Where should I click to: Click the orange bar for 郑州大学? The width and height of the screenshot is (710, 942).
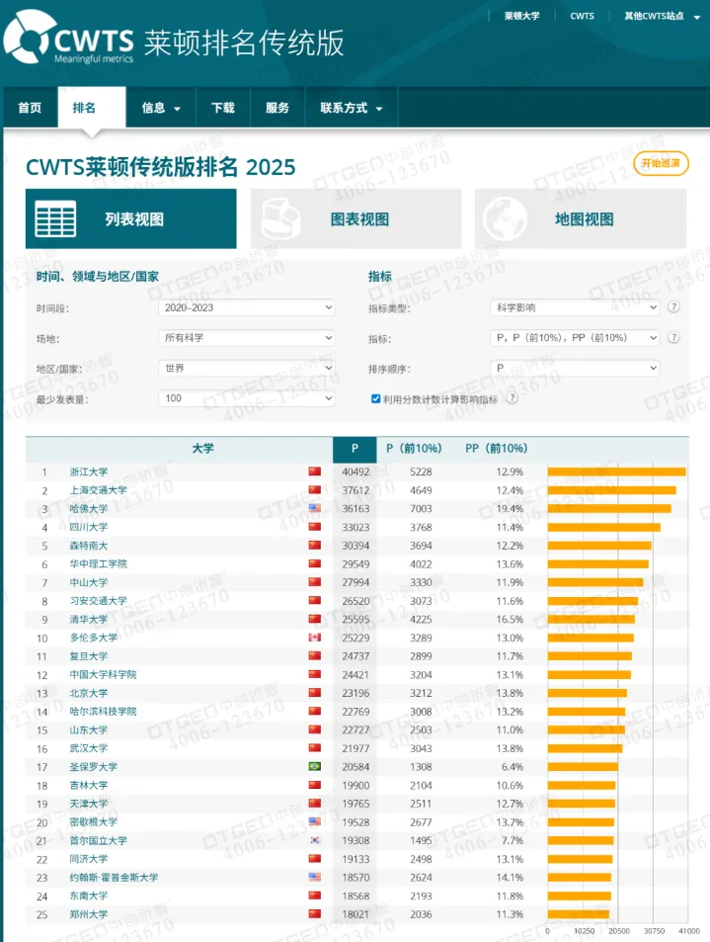pos(578,914)
